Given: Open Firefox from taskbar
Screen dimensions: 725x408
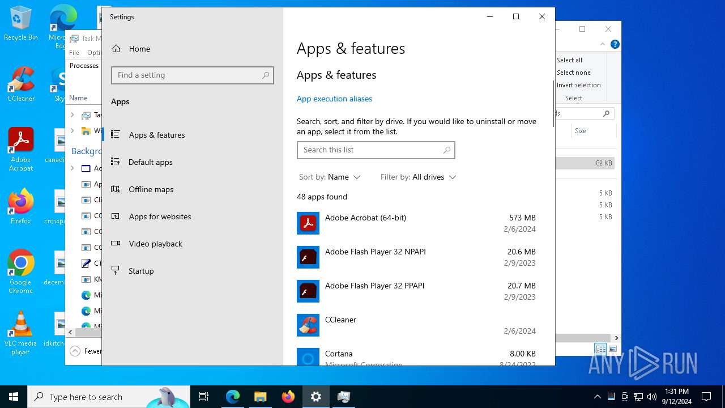Looking at the screenshot, I should [x=288, y=397].
